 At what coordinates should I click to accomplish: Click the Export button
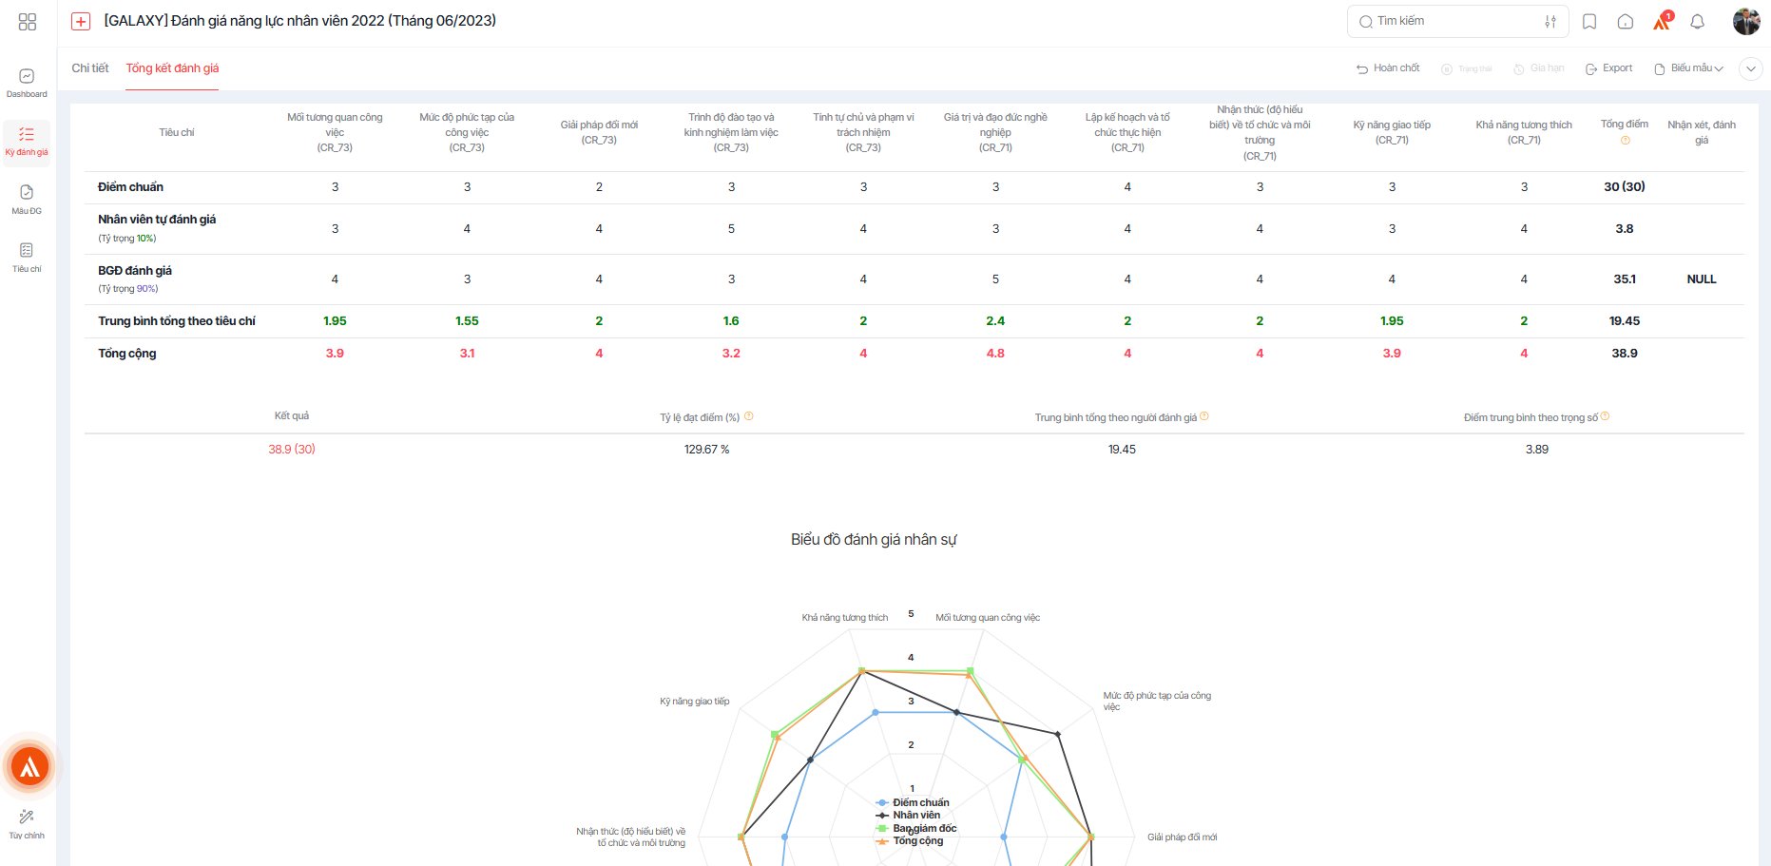[x=1608, y=68]
